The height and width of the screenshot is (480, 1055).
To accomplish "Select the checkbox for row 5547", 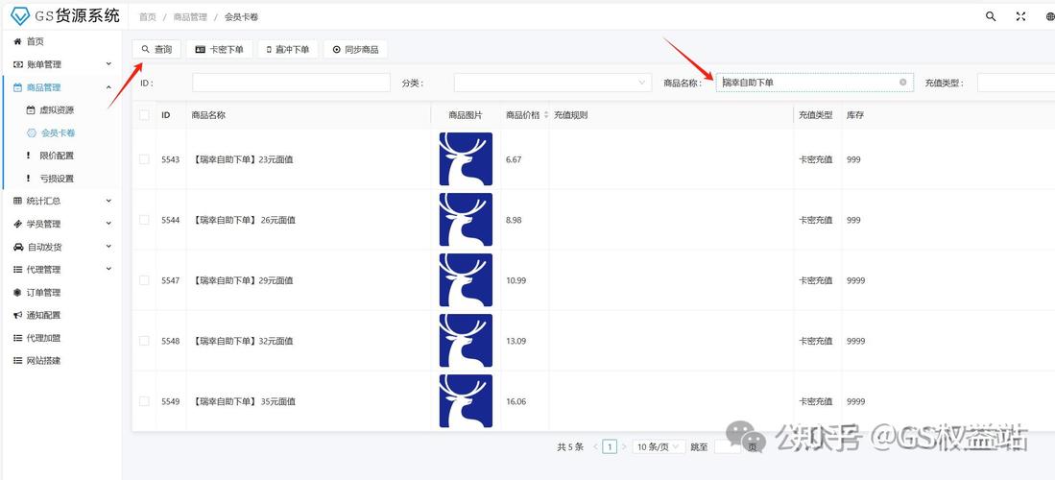I will click(144, 280).
